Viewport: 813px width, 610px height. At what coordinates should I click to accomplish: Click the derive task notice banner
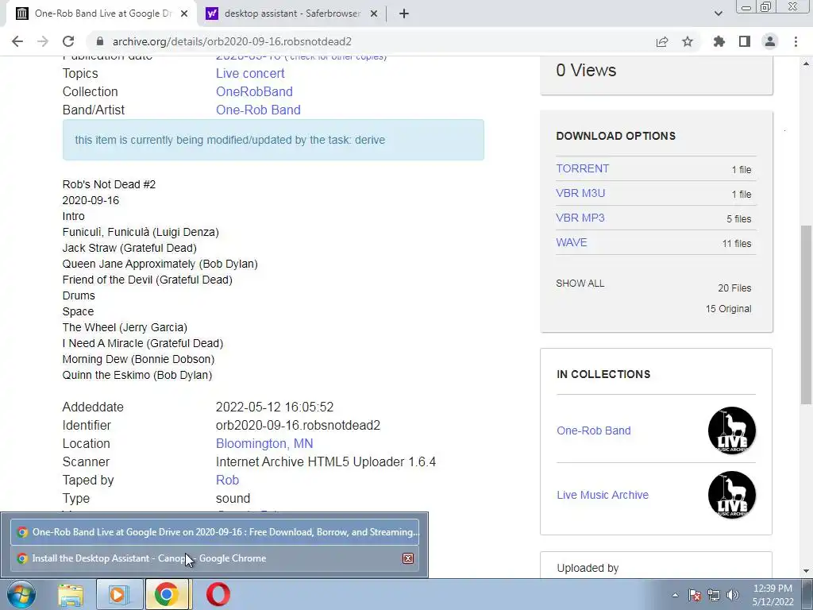[x=273, y=140]
